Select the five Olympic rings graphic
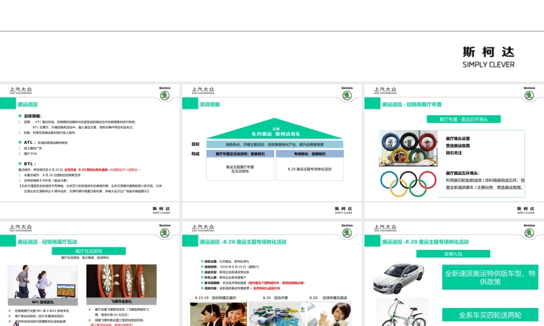 [x=408, y=184]
